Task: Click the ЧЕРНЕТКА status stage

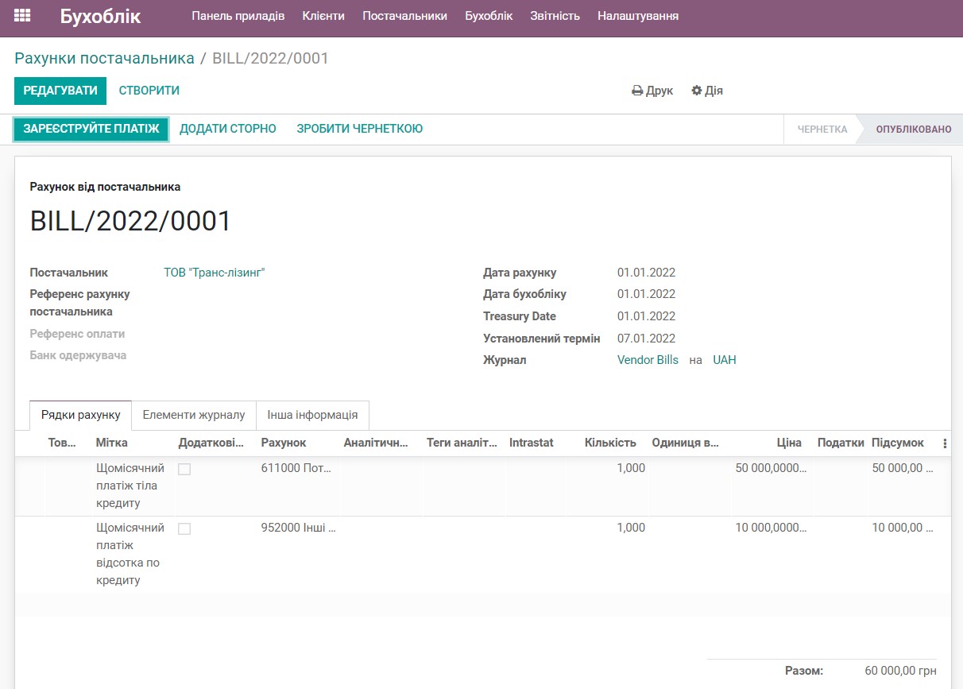Action: (x=822, y=128)
